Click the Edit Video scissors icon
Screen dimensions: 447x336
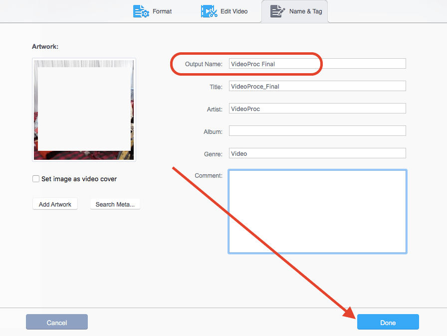coord(209,11)
